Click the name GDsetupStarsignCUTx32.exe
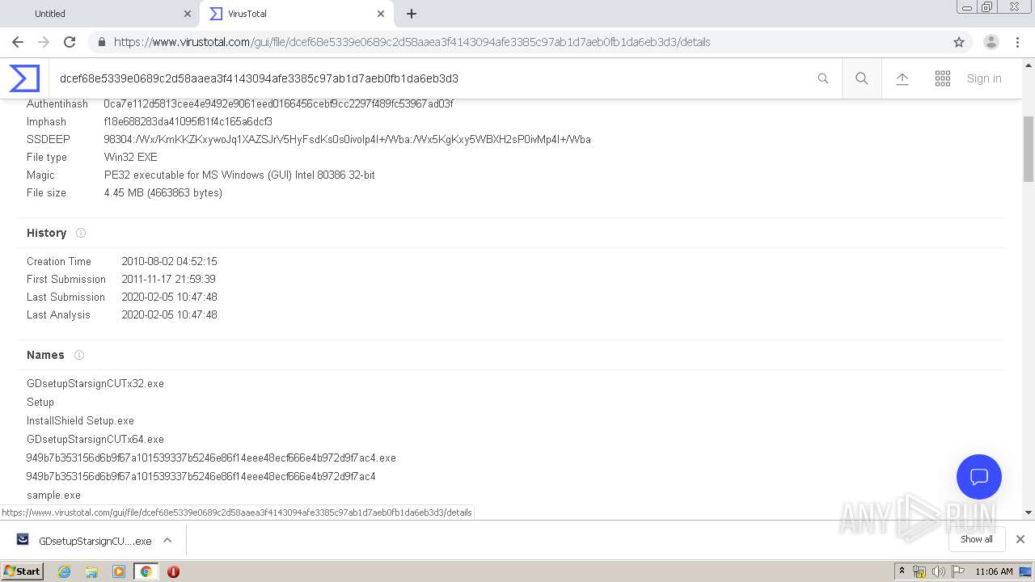 pos(95,383)
